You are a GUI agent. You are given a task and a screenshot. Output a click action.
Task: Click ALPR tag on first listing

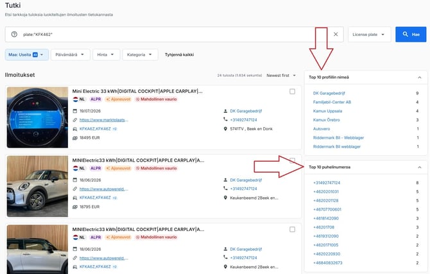click(x=96, y=99)
